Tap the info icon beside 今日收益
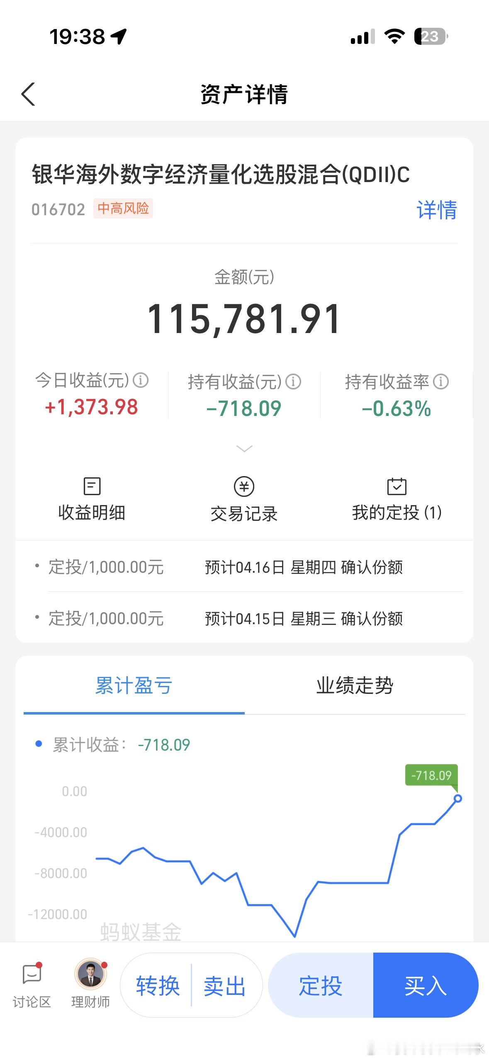 tap(141, 380)
